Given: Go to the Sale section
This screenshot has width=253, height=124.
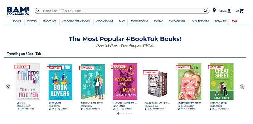Looking at the screenshot, I should tap(234, 21).
